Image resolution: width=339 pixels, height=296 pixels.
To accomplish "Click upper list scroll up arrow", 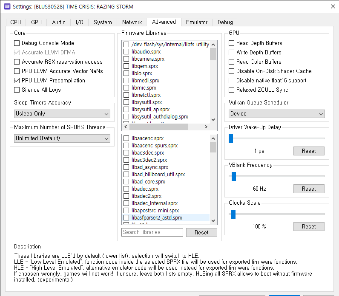I will pyautogui.click(x=213, y=45).
